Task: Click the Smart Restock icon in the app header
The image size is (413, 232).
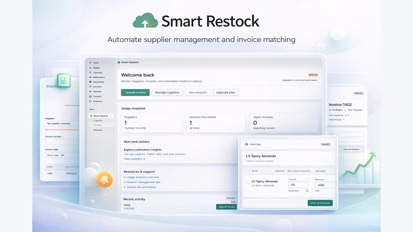Action: point(119,62)
